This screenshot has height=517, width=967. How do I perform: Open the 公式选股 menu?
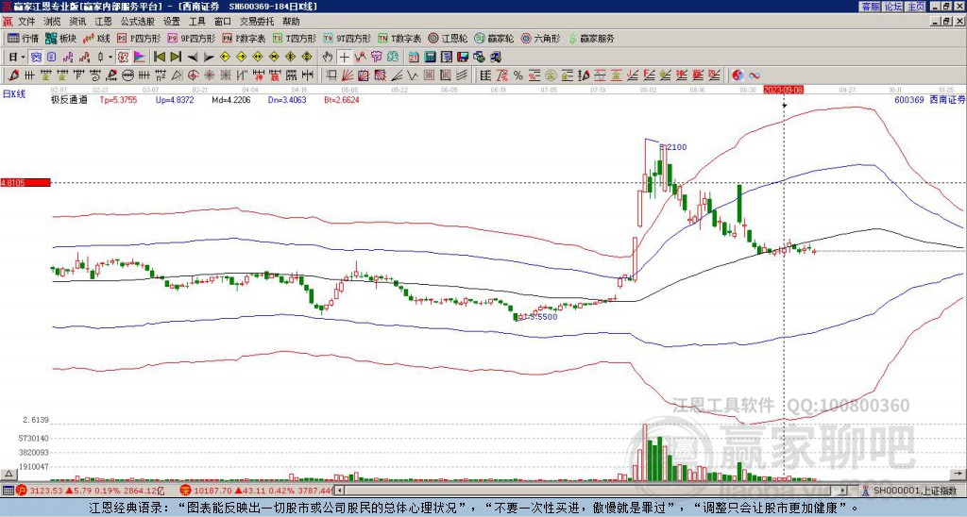click(x=137, y=22)
